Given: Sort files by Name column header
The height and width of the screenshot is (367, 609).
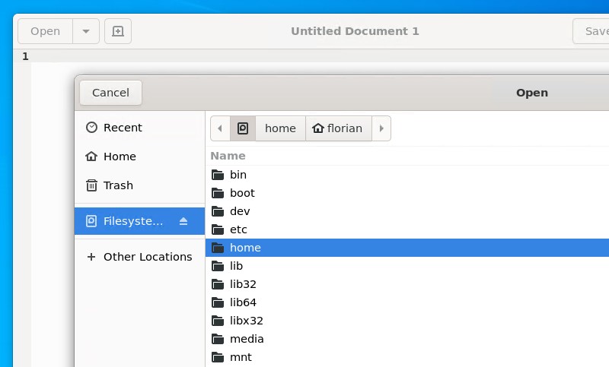Looking at the screenshot, I should 228,156.
